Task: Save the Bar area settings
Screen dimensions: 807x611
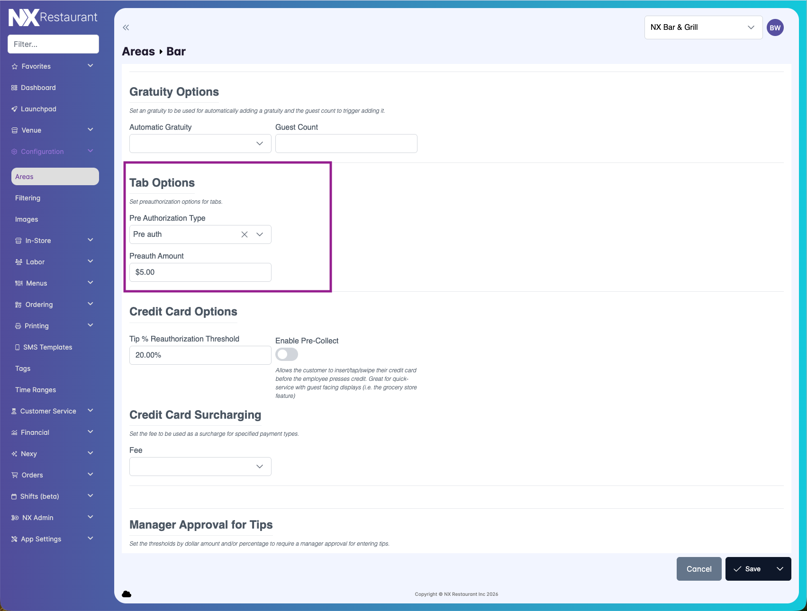Action: [747, 569]
